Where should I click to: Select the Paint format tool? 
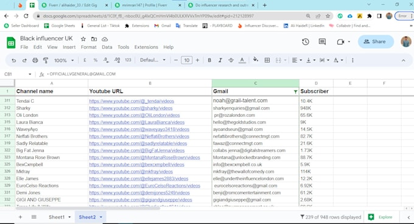click(x=46, y=60)
